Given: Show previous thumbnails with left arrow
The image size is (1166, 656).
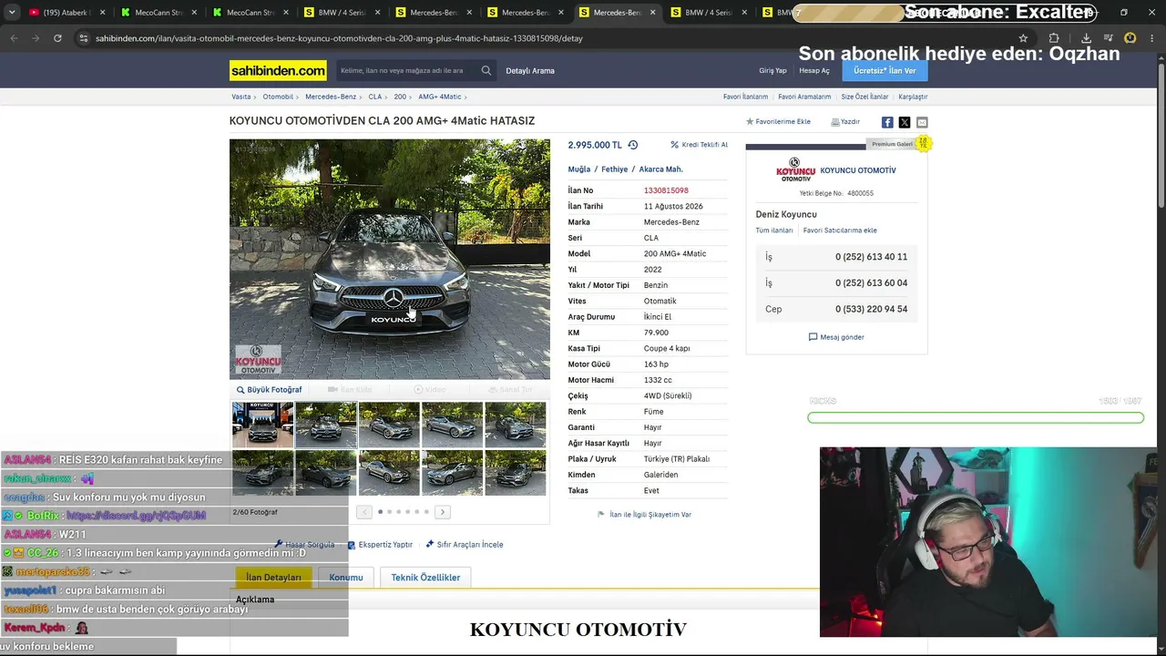Looking at the screenshot, I should (364, 512).
